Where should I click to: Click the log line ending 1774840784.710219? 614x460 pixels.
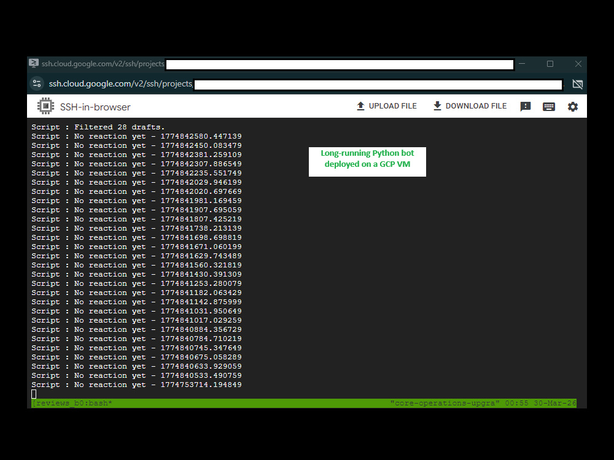(137, 339)
